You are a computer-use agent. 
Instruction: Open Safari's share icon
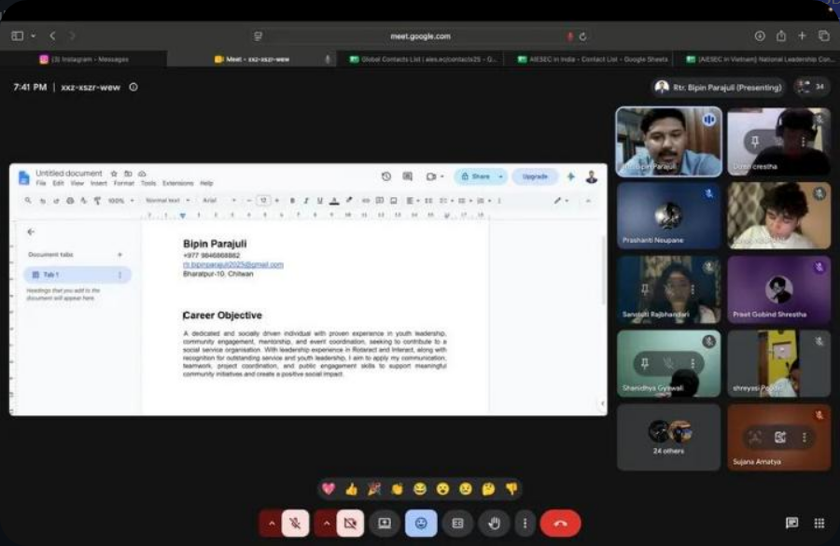coord(781,35)
